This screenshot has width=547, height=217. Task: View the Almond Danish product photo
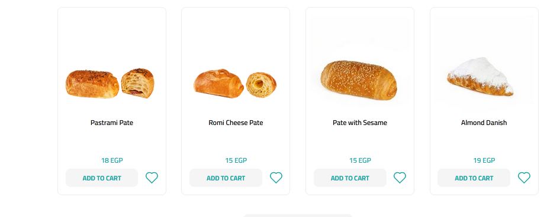click(x=480, y=77)
